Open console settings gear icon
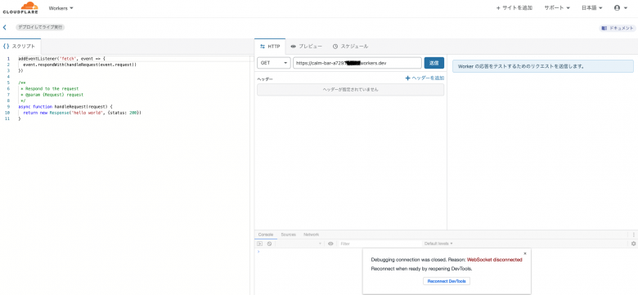 click(x=634, y=244)
